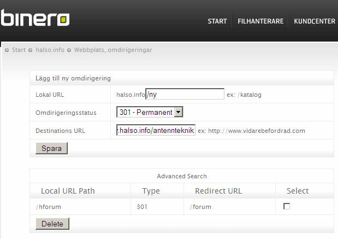
Task: Click the Lokal URL label
Action: (x=50, y=95)
